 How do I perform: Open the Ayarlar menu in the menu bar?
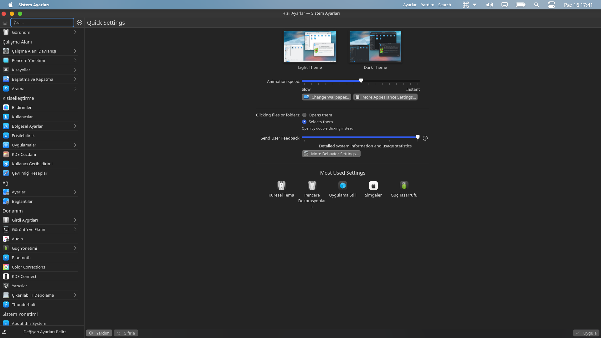tap(409, 5)
